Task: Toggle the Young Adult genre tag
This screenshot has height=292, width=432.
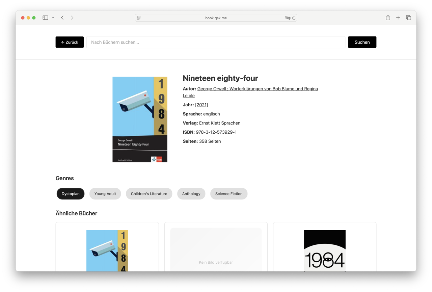Action: (x=105, y=194)
